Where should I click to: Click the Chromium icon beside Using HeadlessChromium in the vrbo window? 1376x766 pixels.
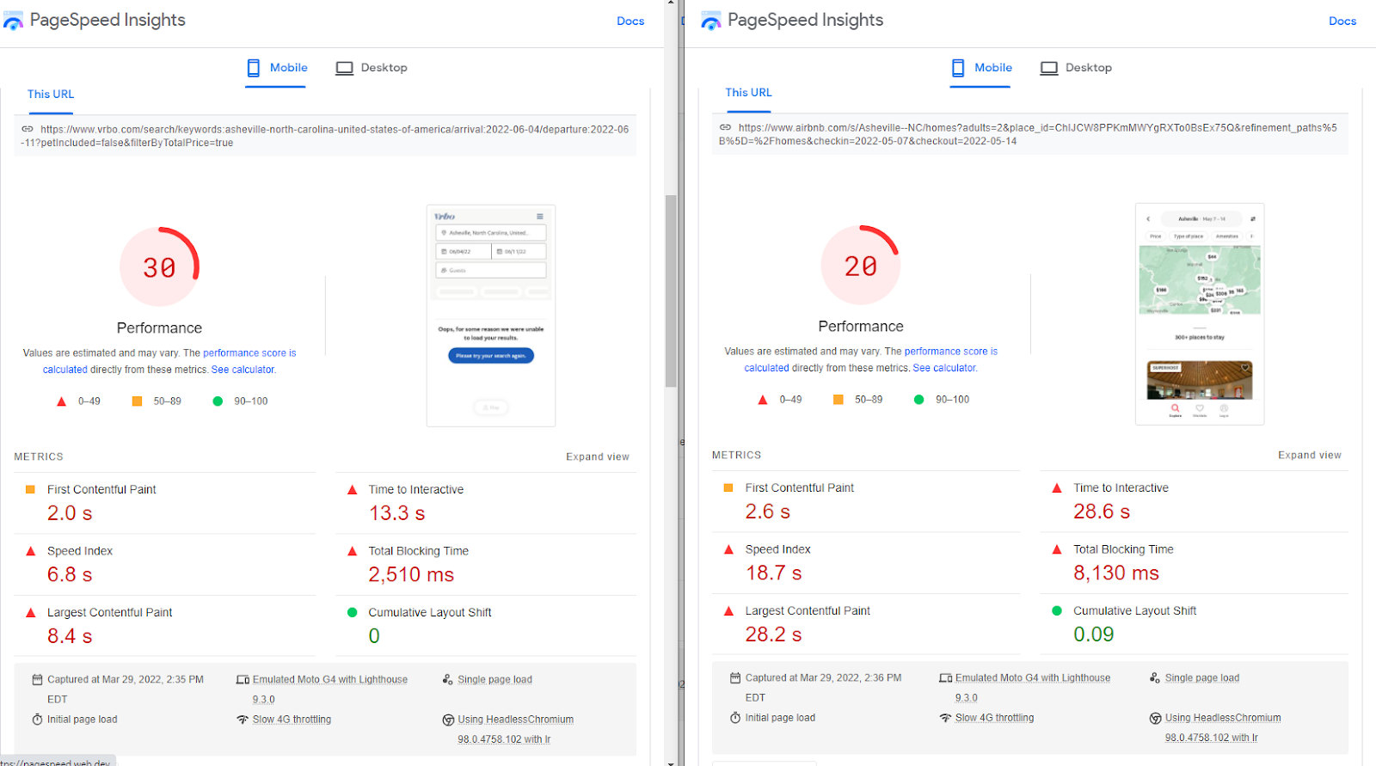point(448,720)
